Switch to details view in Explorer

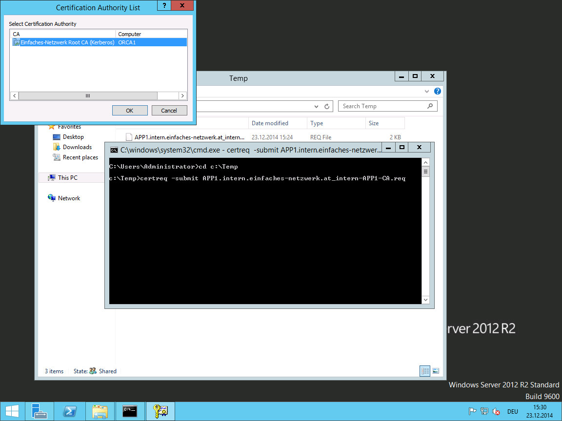(x=425, y=371)
